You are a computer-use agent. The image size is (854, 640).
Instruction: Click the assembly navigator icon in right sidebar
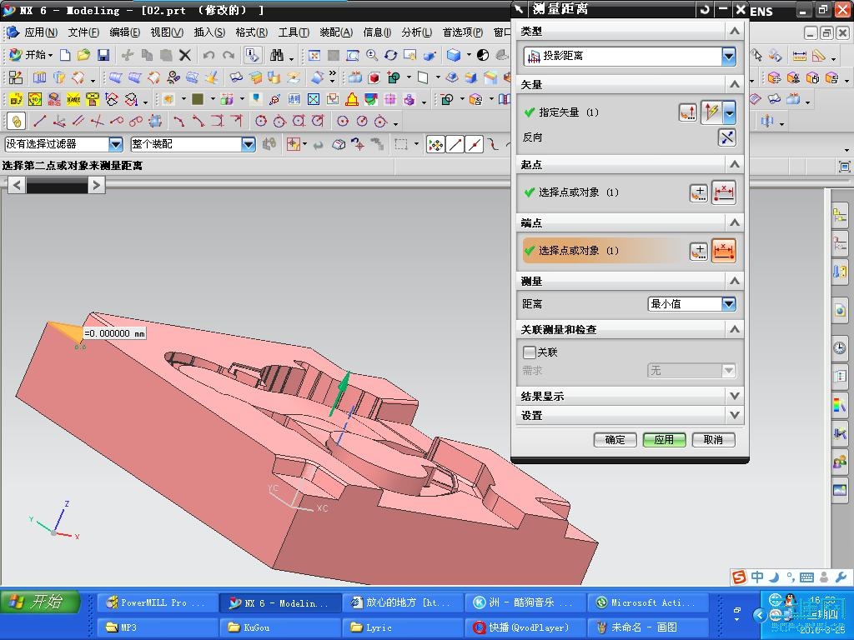[x=840, y=216]
